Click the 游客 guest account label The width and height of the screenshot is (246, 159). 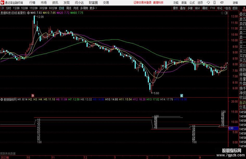pos(235,3)
